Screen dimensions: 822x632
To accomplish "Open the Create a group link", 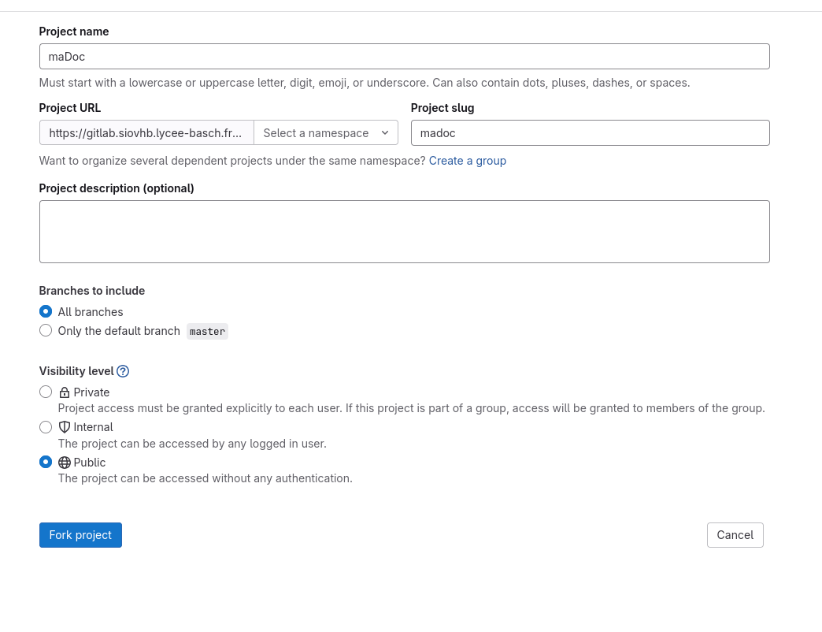I will coord(467,161).
